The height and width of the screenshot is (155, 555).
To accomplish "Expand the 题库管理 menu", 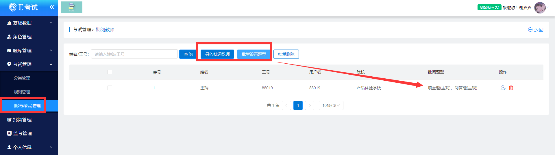I will [29, 50].
